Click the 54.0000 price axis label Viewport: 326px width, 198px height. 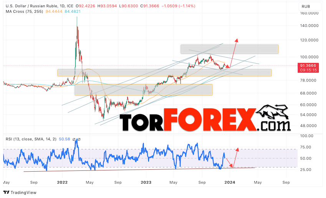click(x=308, y=115)
